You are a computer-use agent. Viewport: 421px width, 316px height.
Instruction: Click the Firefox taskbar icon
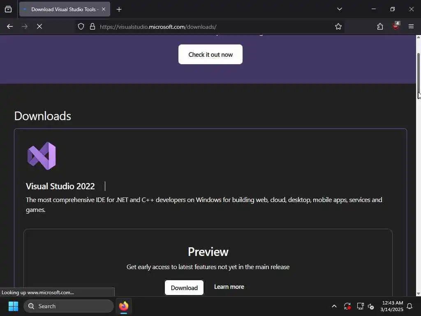[124, 306]
